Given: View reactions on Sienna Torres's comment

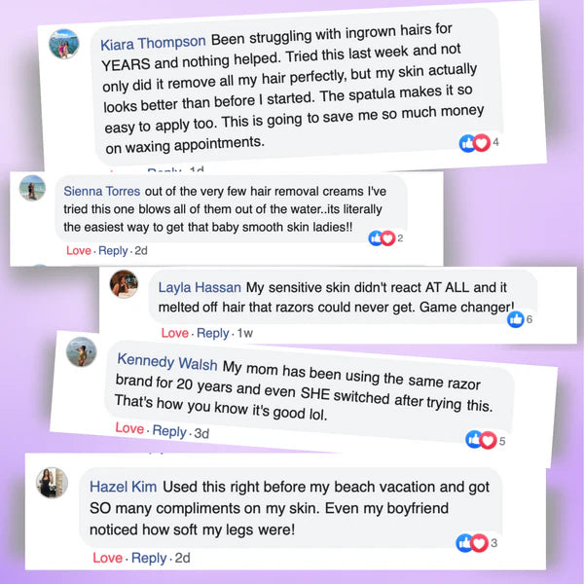Looking at the screenshot, I should [384, 237].
